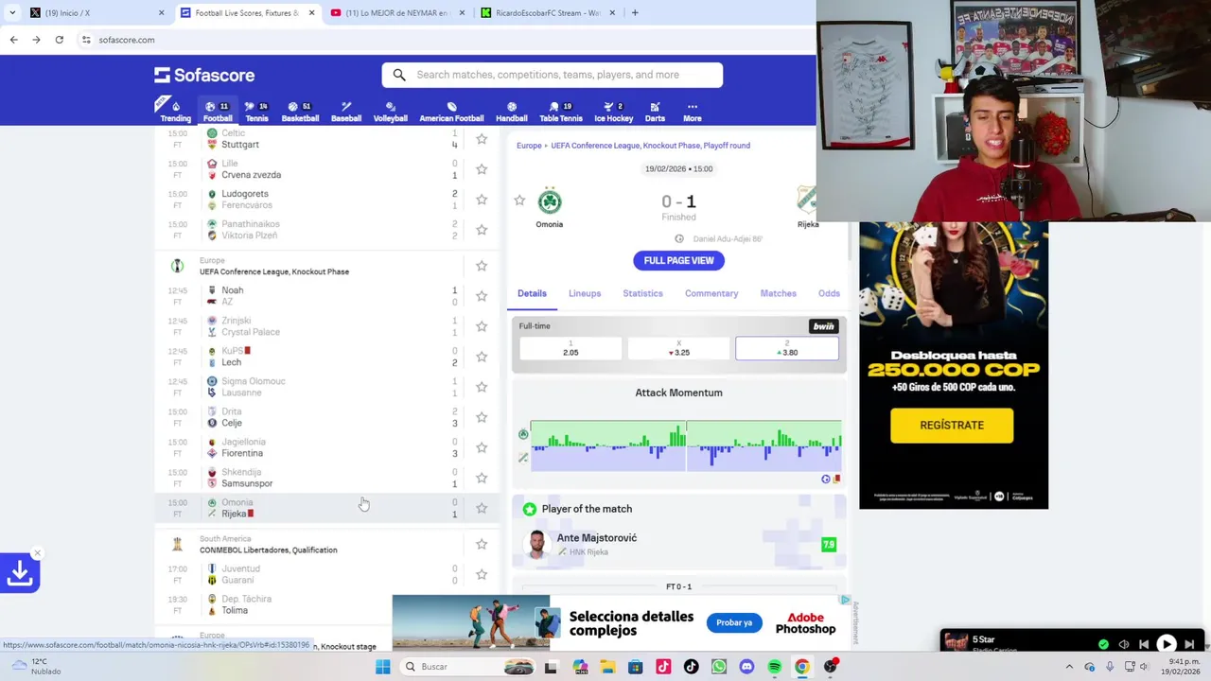
Task: Select the Football sport category
Action: (218, 112)
